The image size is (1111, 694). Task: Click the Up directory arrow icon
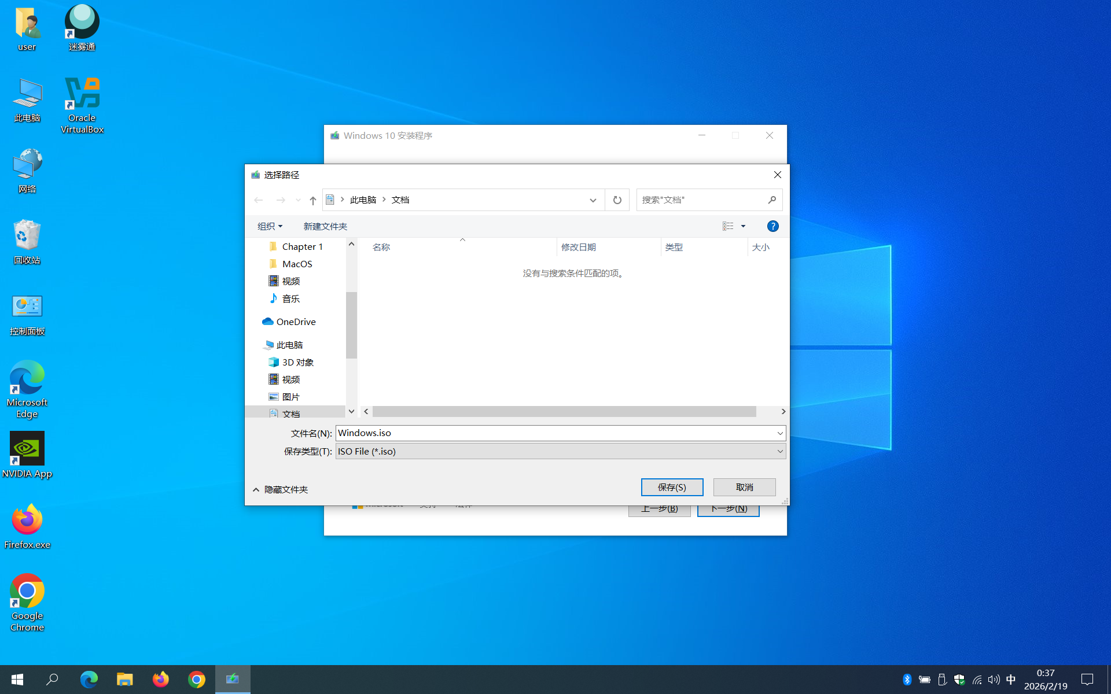coord(312,200)
